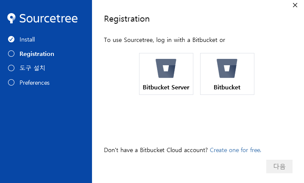Click text 'To use Sourcetree, log in with a Bitbucket or'
Image resolution: width=304 pixels, height=183 pixels.
pyautogui.click(x=165, y=40)
